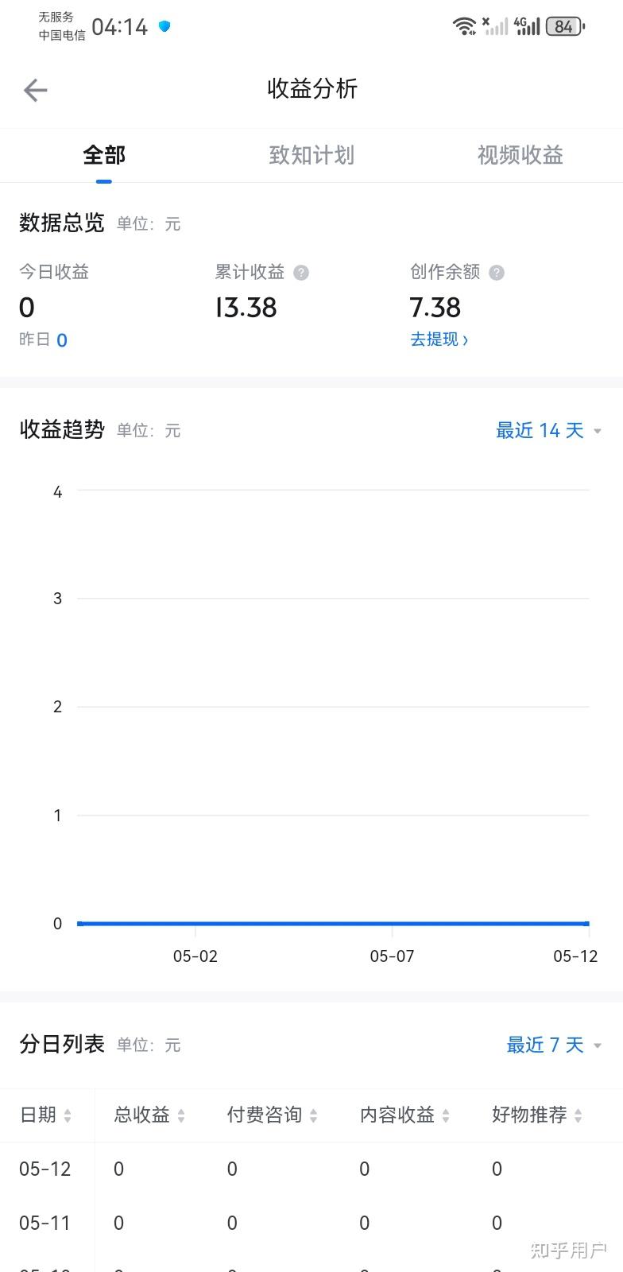Tap yesterday's earnings value after 昨日
Image resolution: width=623 pixels, height=1272 pixels.
62,340
